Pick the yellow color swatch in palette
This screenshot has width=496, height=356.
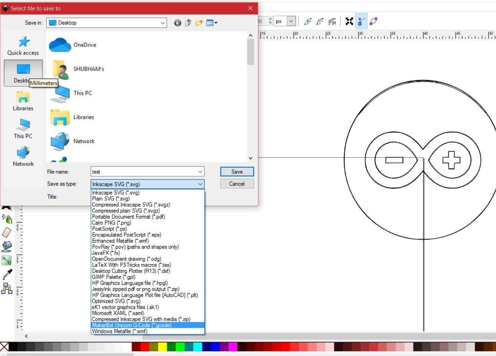[163, 347]
